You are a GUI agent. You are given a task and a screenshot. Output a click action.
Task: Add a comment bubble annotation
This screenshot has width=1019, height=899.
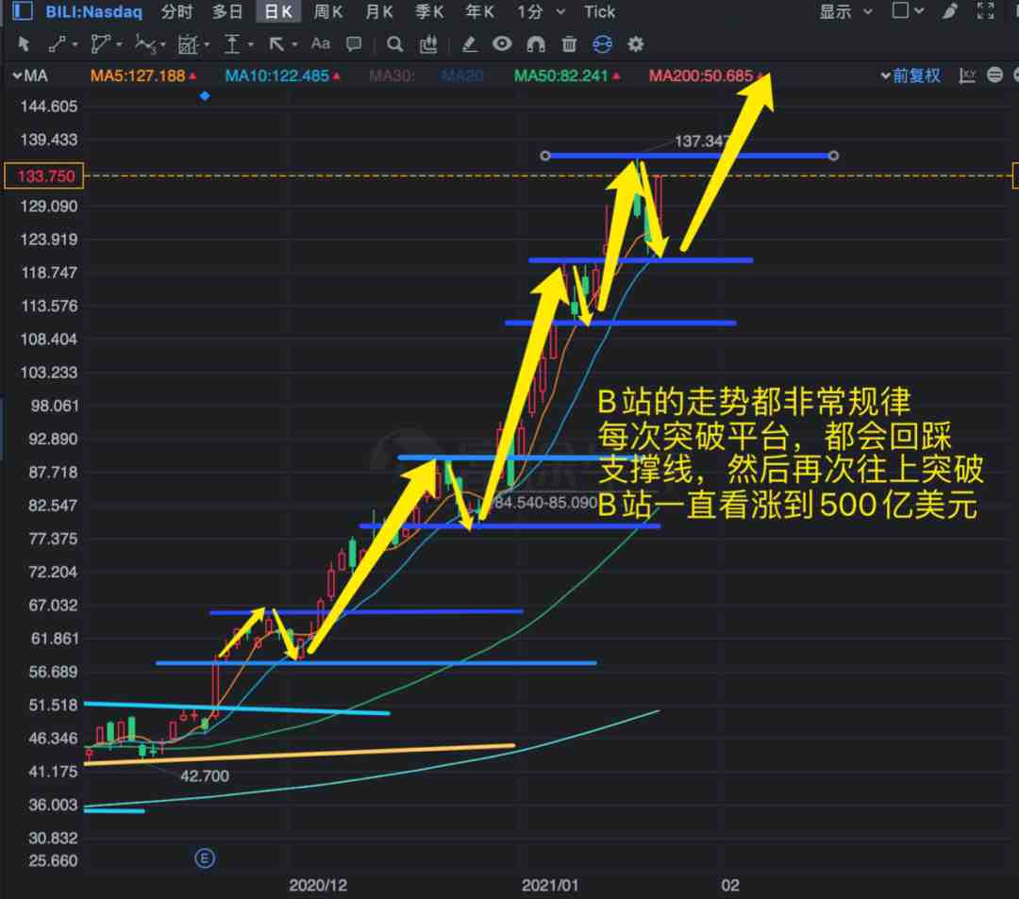354,44
